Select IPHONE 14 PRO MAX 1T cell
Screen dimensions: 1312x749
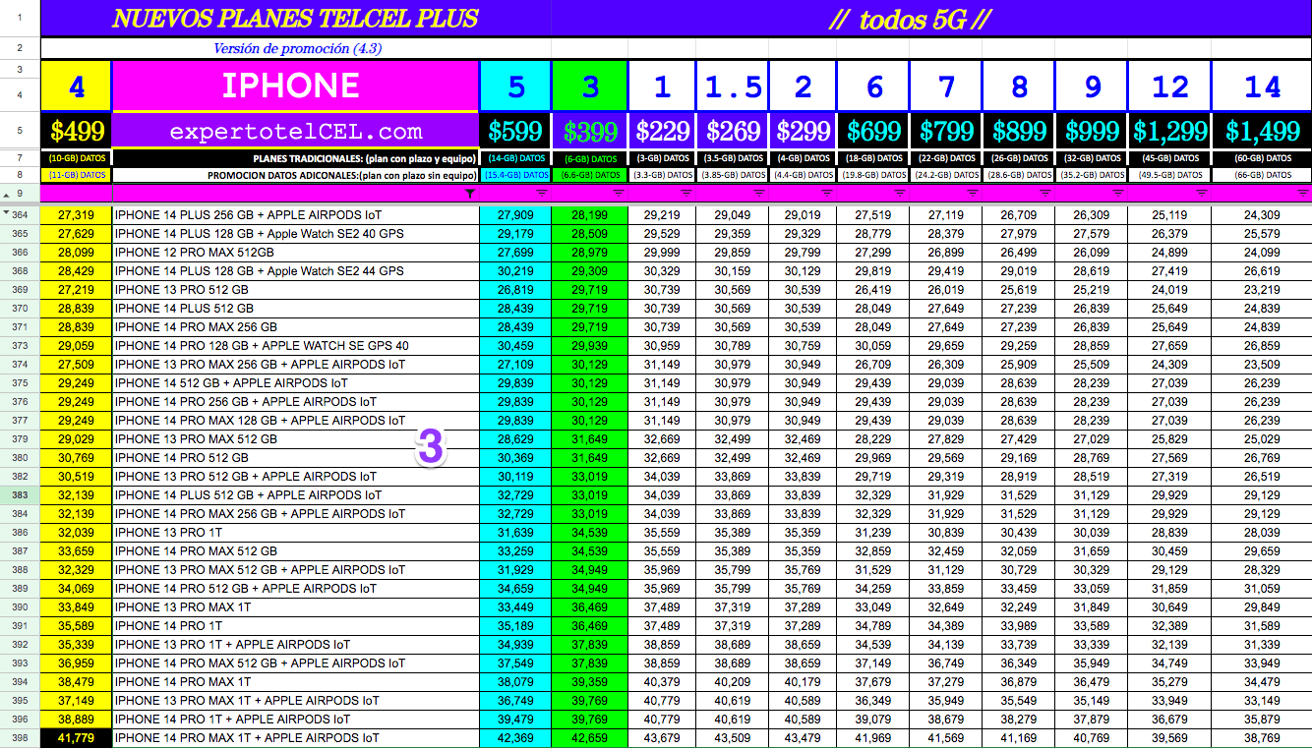[296, 682]
